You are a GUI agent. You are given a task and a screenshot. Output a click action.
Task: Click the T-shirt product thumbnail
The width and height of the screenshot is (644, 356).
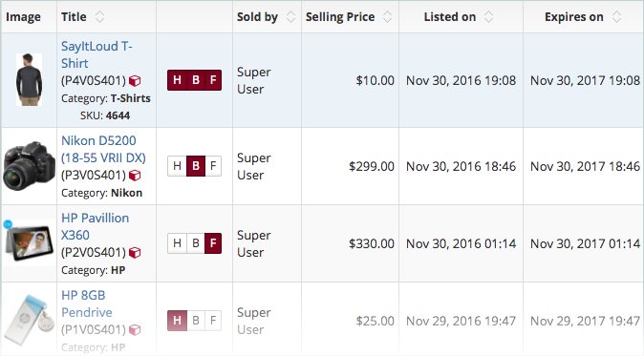pos(30,79)
